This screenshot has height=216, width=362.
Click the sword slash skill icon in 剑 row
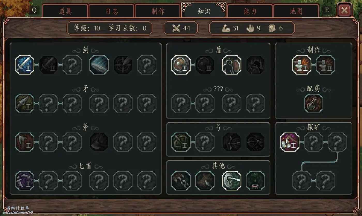(x=99, y=65)
